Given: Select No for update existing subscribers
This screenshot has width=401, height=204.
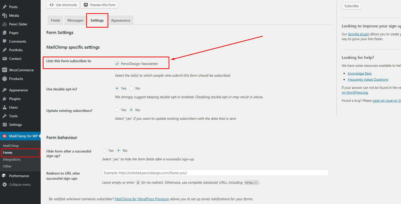Looking at the screenshot, I should tap(131, 110).
